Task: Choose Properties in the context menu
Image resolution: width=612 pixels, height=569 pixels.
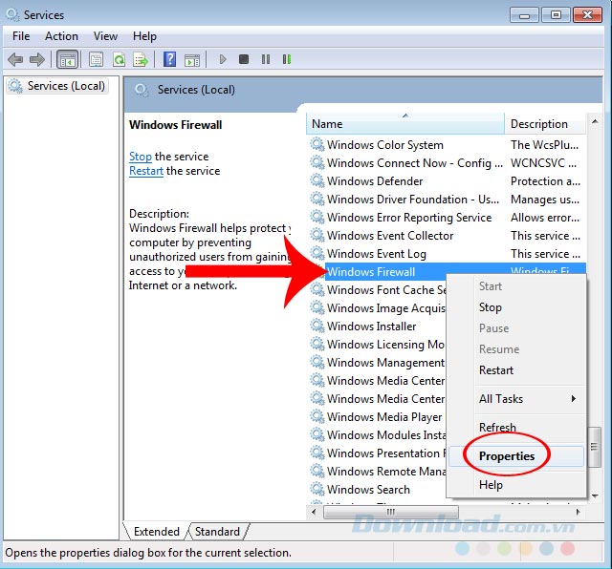Action: [x=516, y=456]
